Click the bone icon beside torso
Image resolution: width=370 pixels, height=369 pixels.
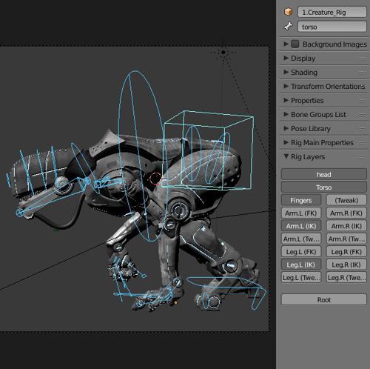(x=288, y=26)
